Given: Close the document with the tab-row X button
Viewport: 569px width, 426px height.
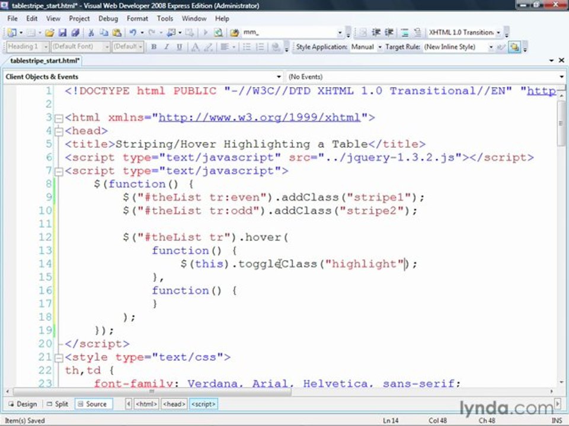Looking at the screenshot, I should (x=561, y=60).
